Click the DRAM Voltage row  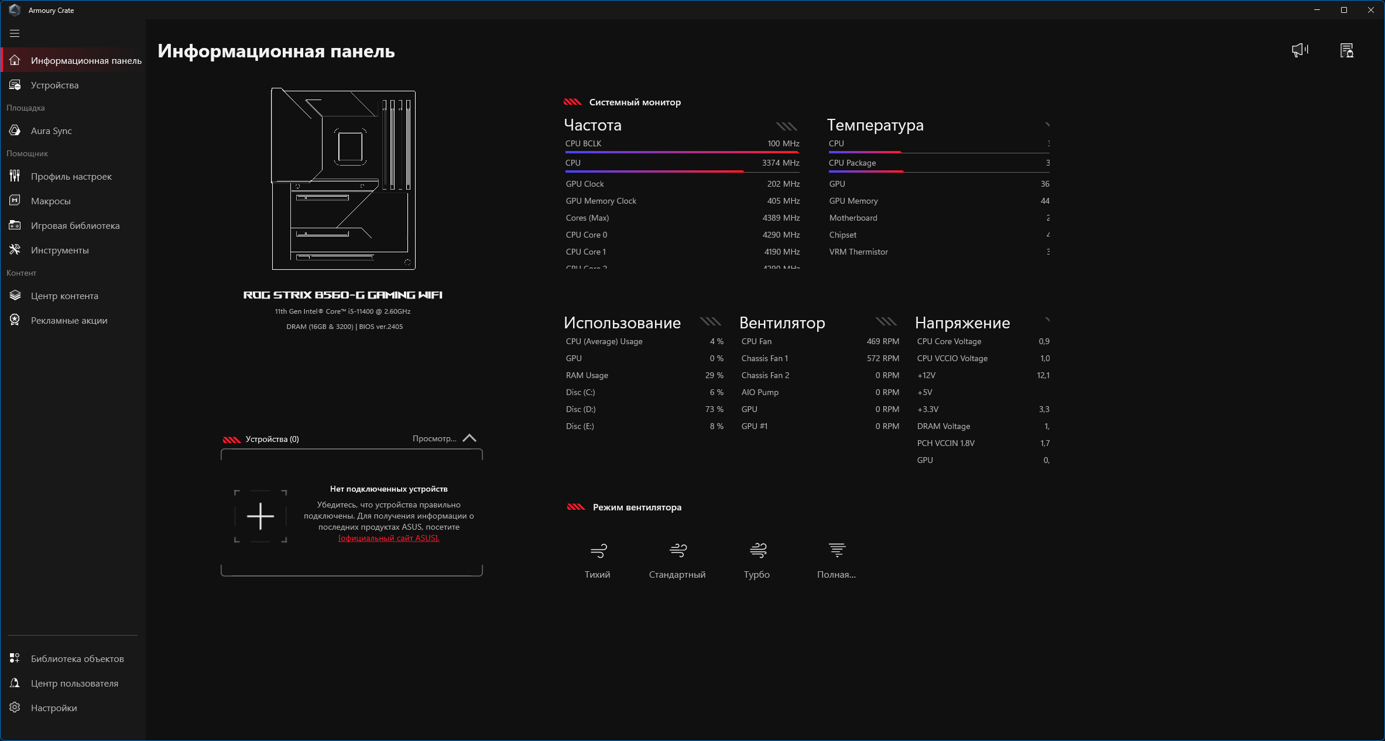click(x=983, y=426)
